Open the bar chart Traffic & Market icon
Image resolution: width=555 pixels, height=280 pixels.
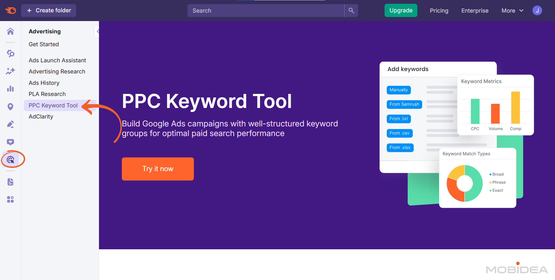click(x=11, y=89)
